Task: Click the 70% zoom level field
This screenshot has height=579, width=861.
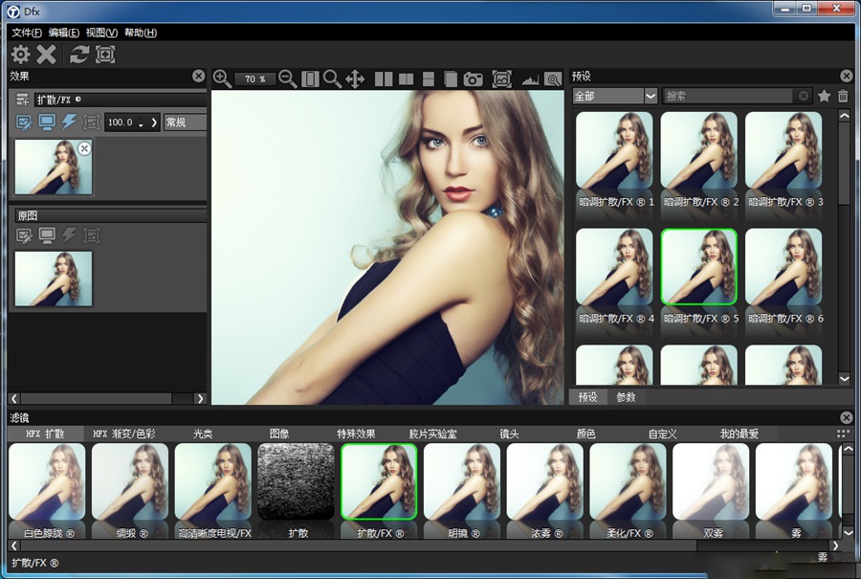Action: pos(254,78)
